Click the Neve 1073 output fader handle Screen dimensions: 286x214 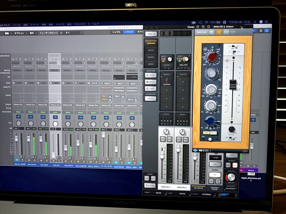(233, 84)
